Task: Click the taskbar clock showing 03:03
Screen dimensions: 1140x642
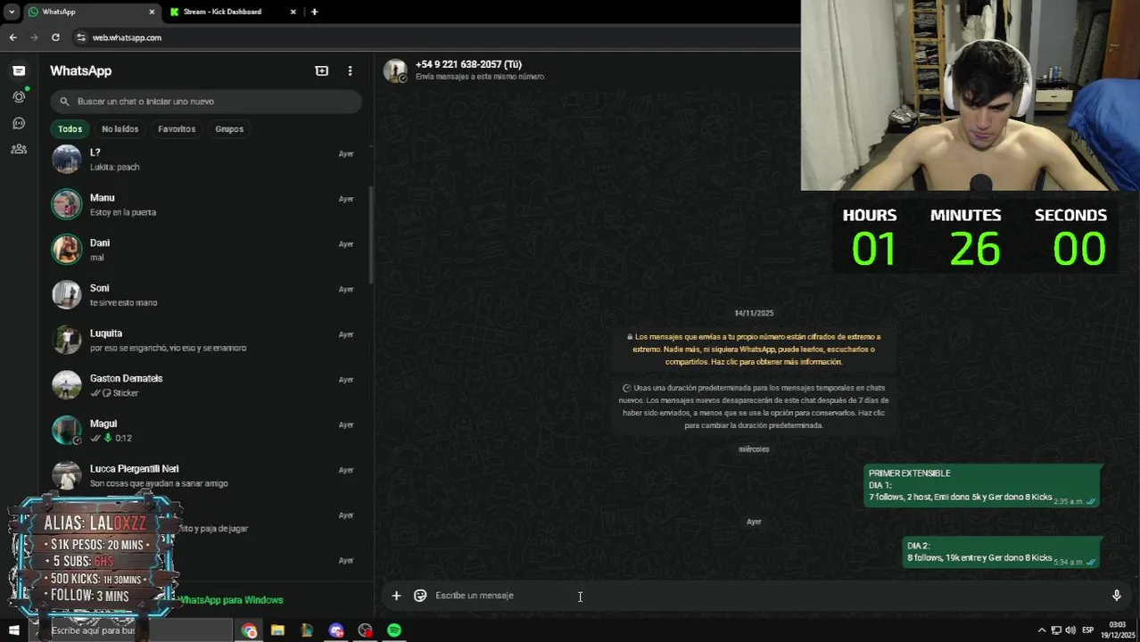Action: point(1118,630)
